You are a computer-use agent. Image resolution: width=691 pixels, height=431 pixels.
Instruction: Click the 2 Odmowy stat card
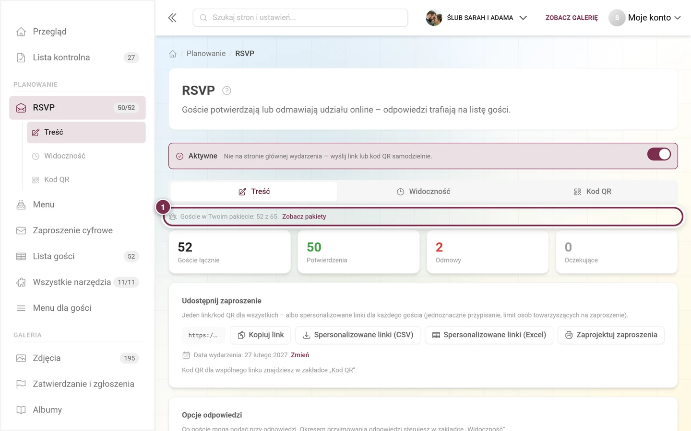[488, 252]
